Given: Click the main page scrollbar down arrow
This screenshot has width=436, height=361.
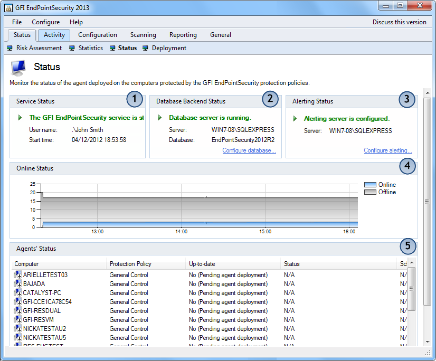Looking at the screenshot, I should click(x=428, y=342).
